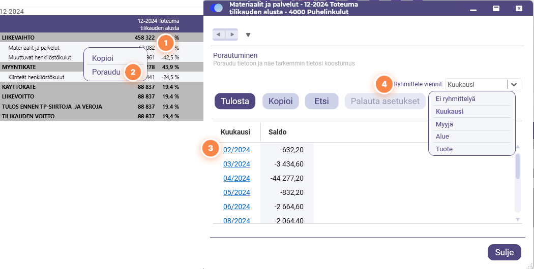Select Kuukausi option in grouping list
Image resolution: width=534 pixels, height=269 pixels.
coord(471,111)
